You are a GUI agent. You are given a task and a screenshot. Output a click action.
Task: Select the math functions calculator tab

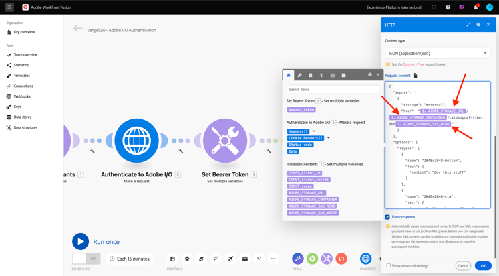click(311, 75)
